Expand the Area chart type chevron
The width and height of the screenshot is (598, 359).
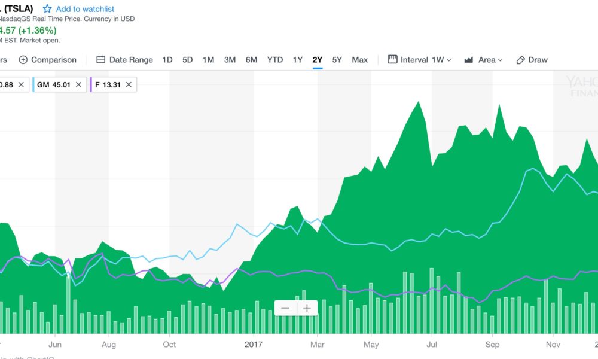coord(501,60)
